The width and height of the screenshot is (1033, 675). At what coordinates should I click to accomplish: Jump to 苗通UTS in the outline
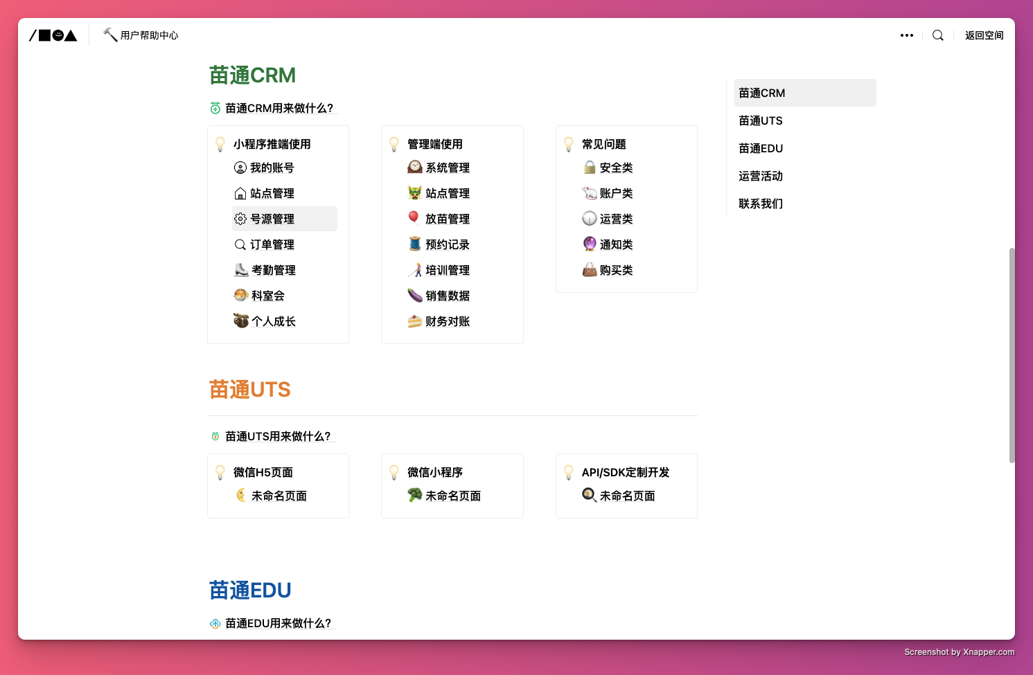click(x=805, y=120)
